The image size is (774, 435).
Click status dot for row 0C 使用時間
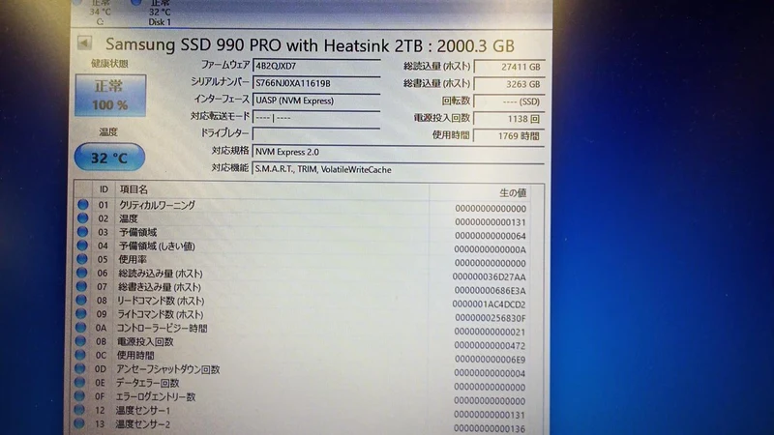[x=80, y=355]
